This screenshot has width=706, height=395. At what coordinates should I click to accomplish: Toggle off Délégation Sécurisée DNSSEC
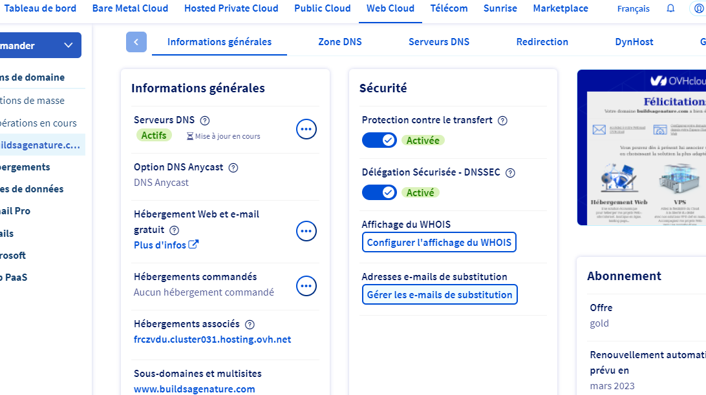point(380,192)
